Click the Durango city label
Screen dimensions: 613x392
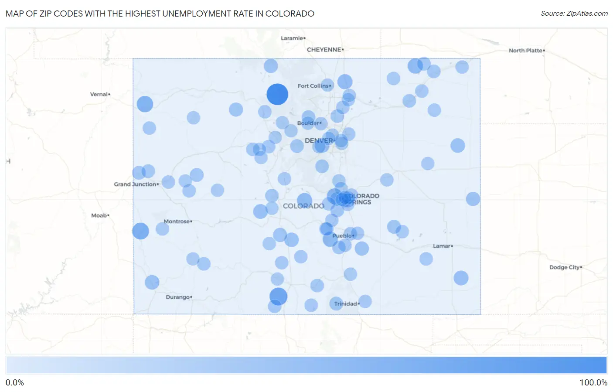coord(179,297)
